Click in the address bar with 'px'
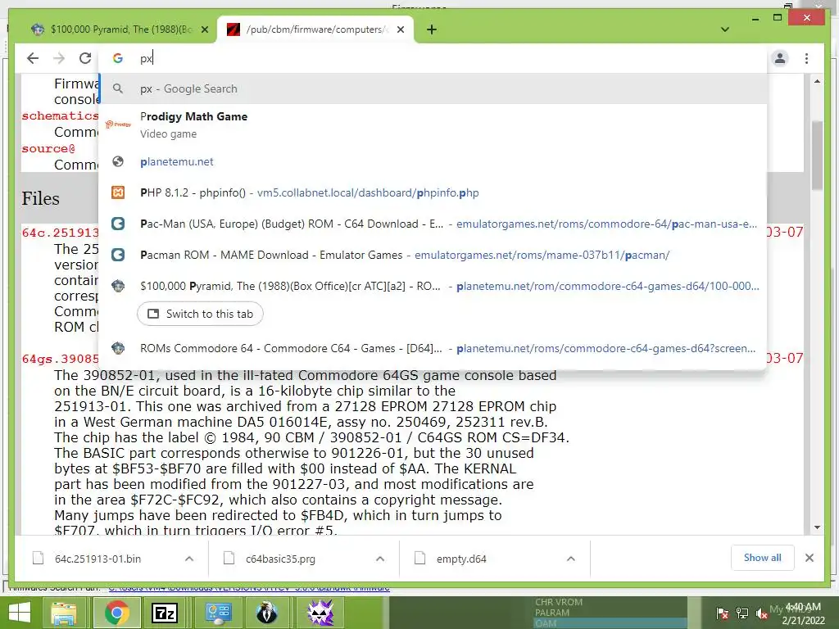Image resolution: width=839 pixels, height=629 pixels. tap(433, 58)
